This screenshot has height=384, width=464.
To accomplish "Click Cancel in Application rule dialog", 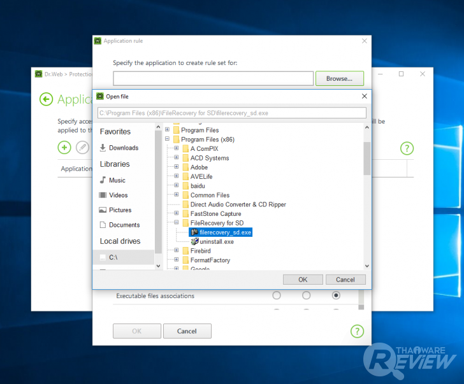I will (x=187, y=331).
